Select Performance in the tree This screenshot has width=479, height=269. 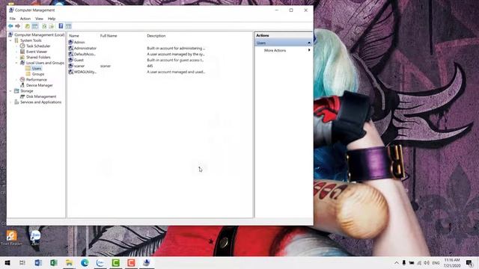click(x=37, y=80)
